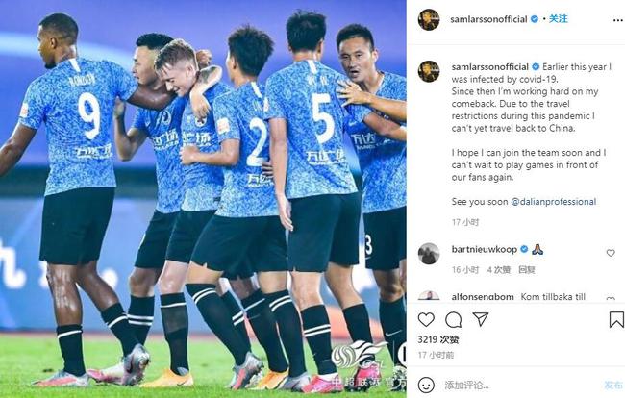This screenshot has height=398, width=625.
Task: Save post with bookmark icon
Action: click(x=616, y=319)
